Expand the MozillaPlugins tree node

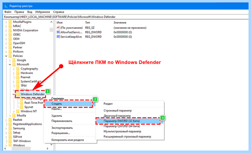click(6, 22)
